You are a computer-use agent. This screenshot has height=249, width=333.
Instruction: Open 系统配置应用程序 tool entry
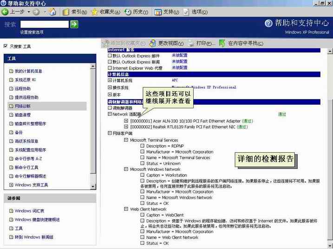click(30, 150)
